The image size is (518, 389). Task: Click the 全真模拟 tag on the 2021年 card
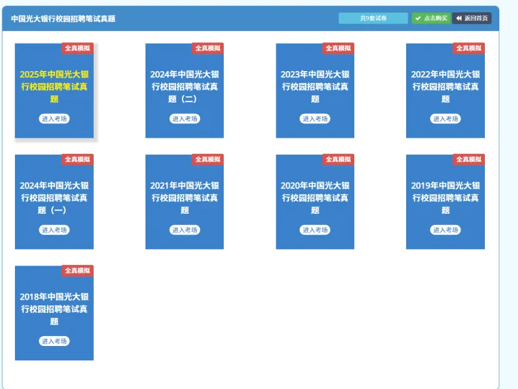207,159
